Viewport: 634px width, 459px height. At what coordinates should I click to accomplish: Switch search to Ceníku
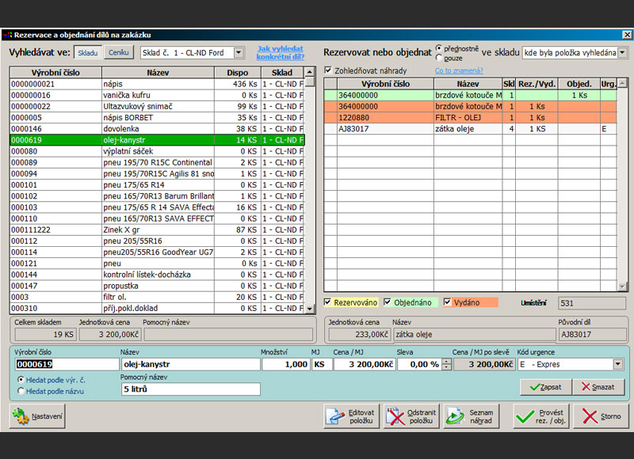[x=118, y=52]
